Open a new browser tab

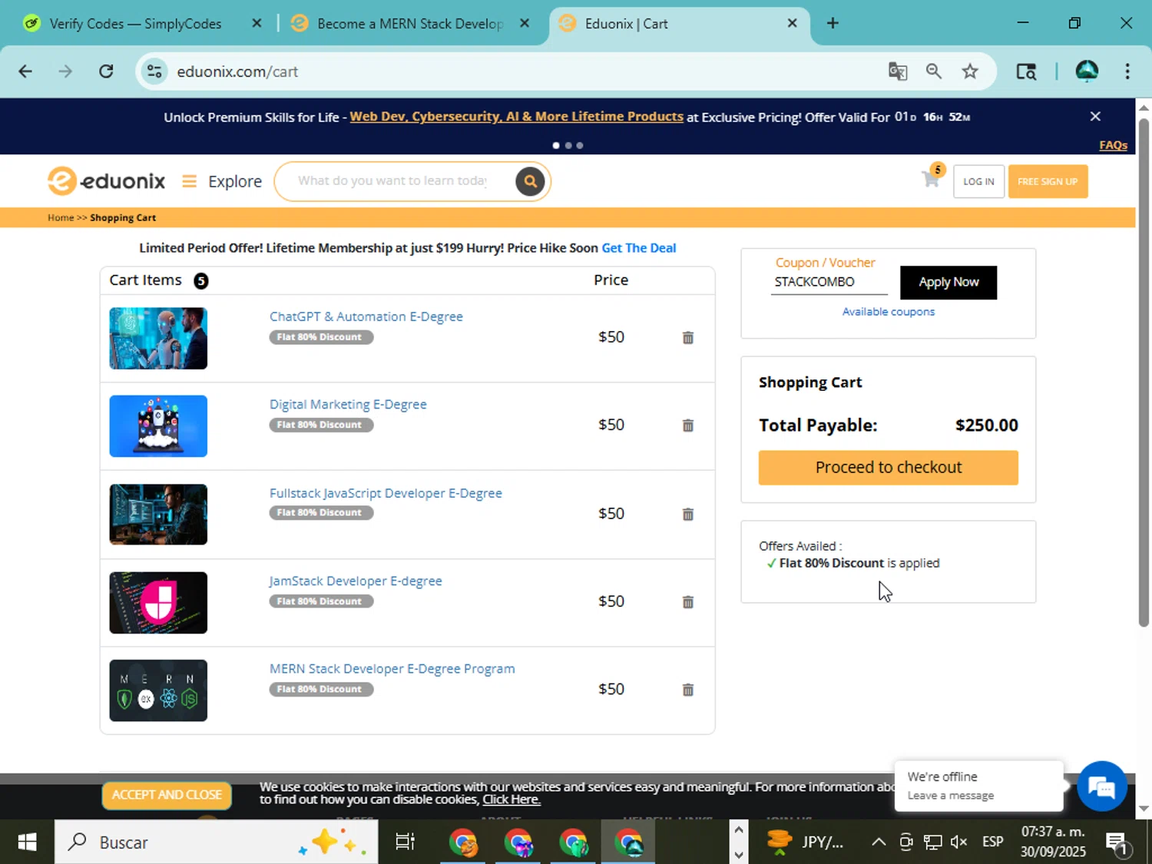(833, 23)
